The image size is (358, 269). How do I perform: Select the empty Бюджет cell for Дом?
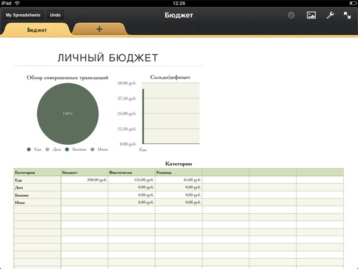85,187
